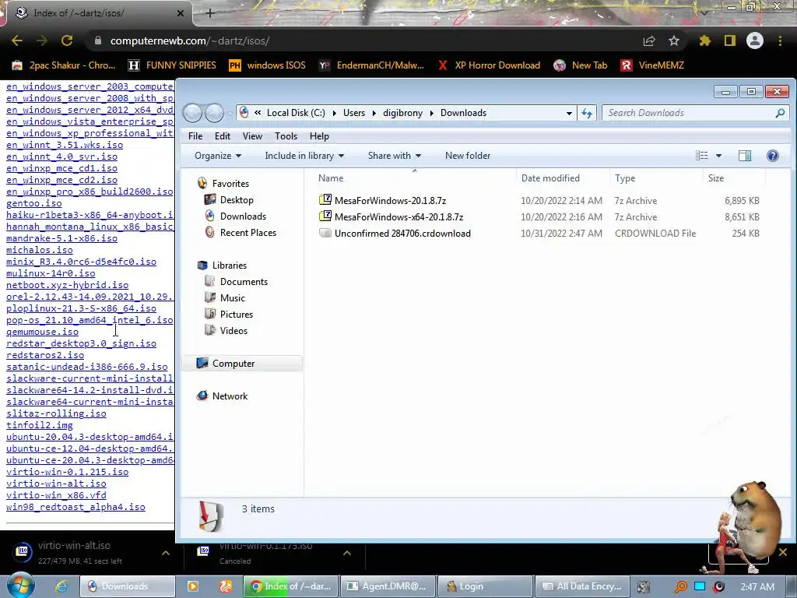Refresh the Downloads folder view
This screenshot has height=598, width=797.
point(587,113)
